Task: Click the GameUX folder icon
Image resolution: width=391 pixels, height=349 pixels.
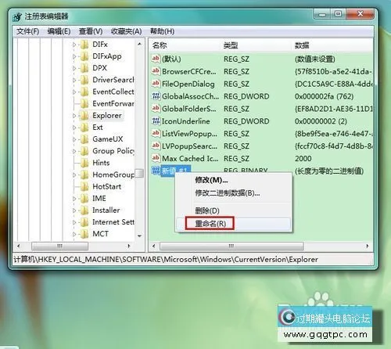Action: (x=84, y=139)
